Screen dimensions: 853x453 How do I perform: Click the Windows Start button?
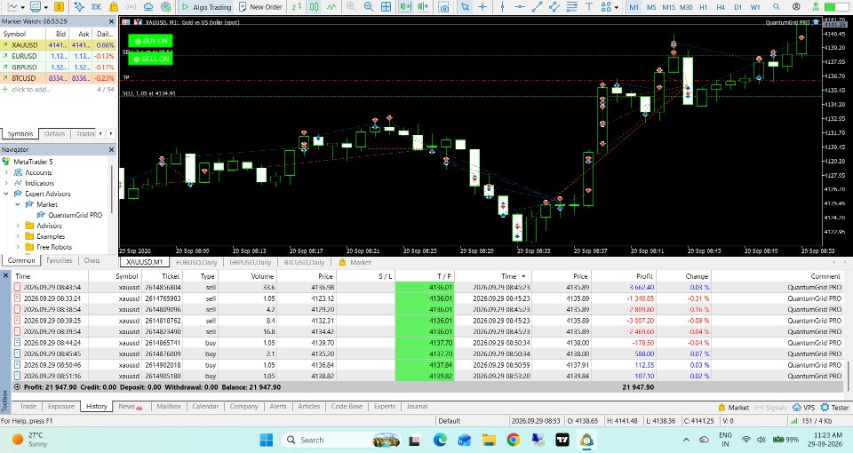click(x=266, y=440)
